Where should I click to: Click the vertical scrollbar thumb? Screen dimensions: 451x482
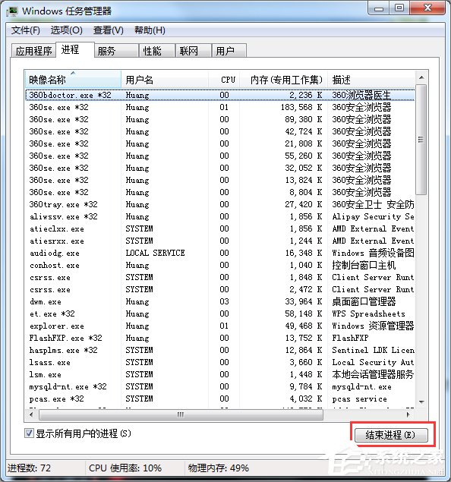click(x=421, y=140)
